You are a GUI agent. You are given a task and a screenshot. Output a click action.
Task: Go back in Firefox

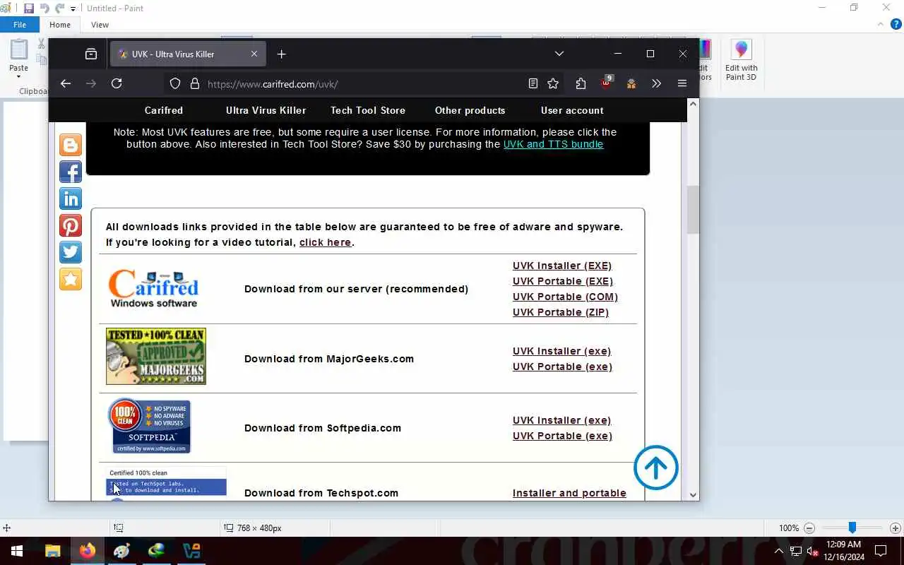tap(66, 83)
